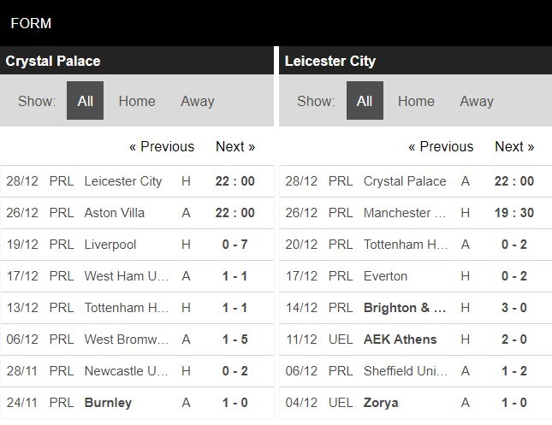Open Everton 0 - 2 match score
This screenshot has width=552, height=425.
[513, 276]
